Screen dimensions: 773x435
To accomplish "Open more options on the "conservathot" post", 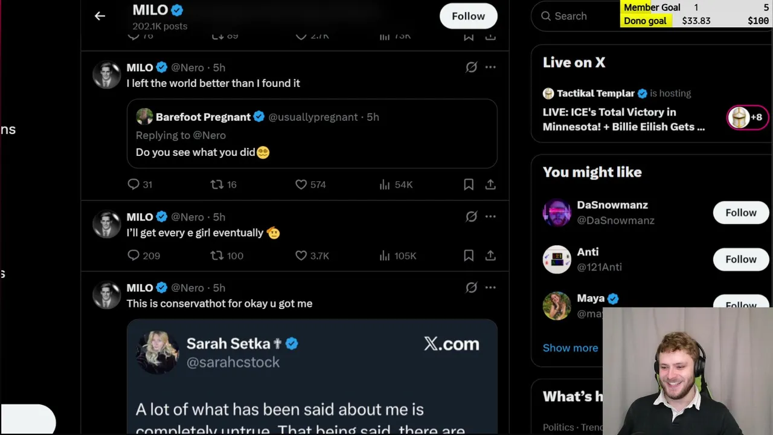I will click(x=490, y=288).
